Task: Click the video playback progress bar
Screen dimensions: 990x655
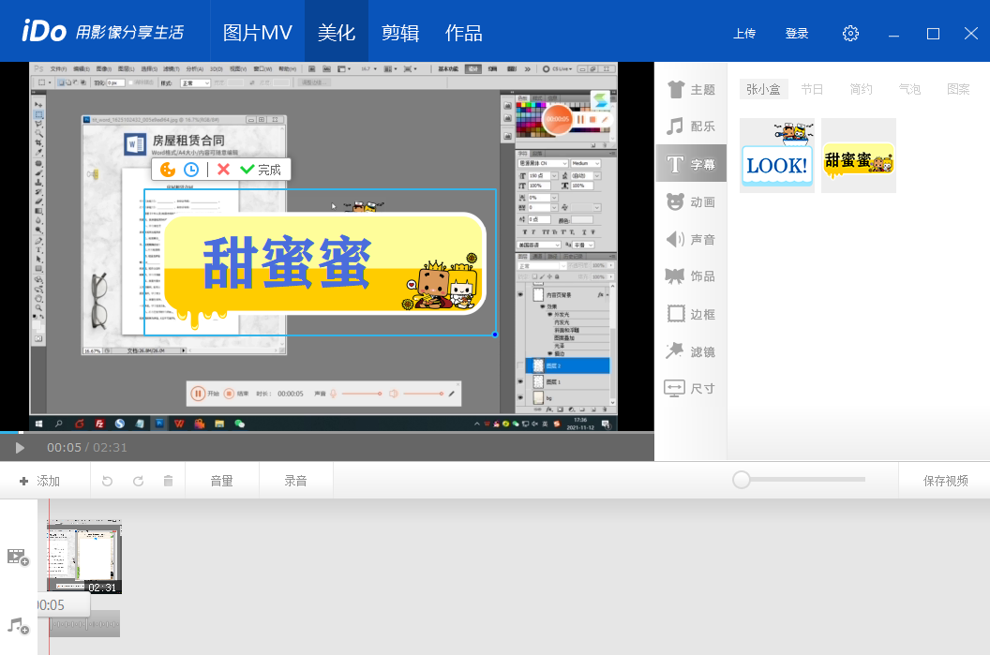Action: click(327, 432)
